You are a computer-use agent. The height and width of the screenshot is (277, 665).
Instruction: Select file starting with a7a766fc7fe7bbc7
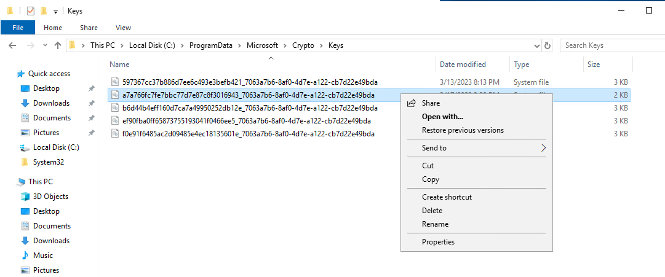point(249,95)
